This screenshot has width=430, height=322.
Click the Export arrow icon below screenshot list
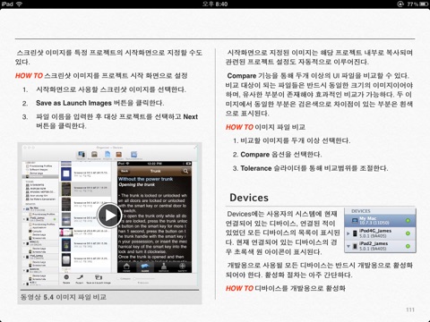click(x=80, y=278)
